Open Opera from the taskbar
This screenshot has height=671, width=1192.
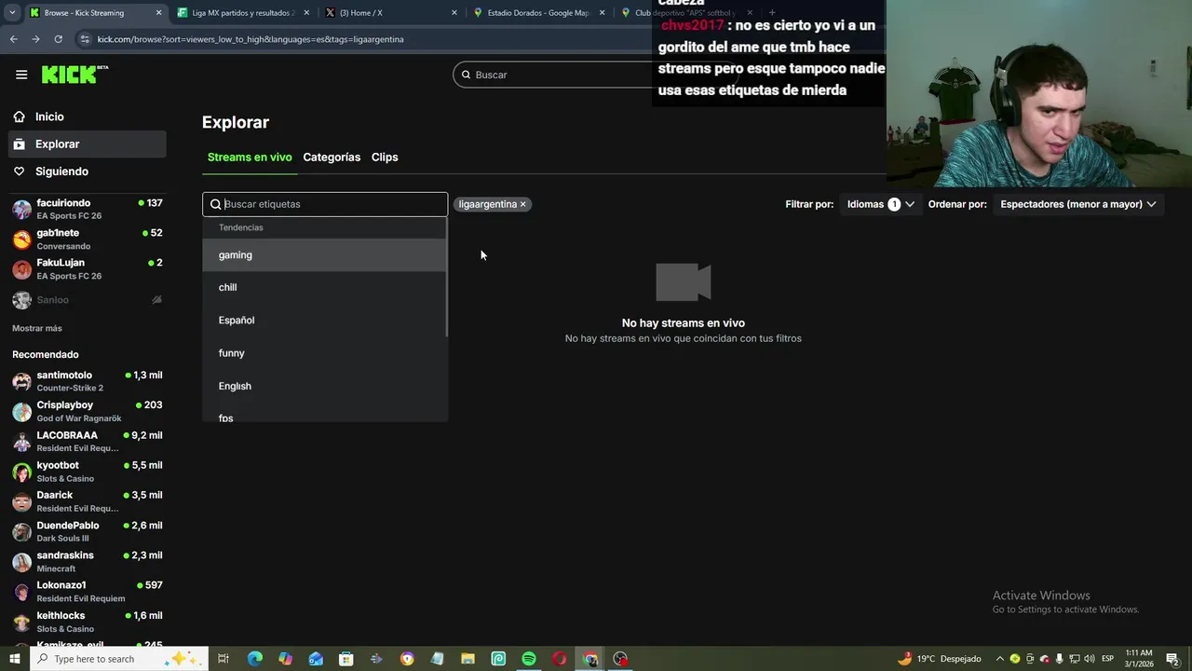click(559, 659)
